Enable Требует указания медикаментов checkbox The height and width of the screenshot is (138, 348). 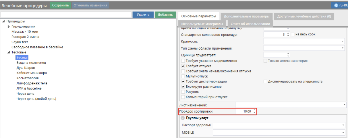point(183,61)
